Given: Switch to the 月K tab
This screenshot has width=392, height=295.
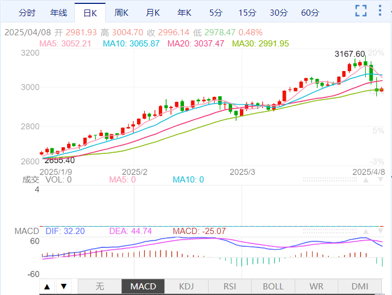Looking at the screenshot, I should point(153,12).
